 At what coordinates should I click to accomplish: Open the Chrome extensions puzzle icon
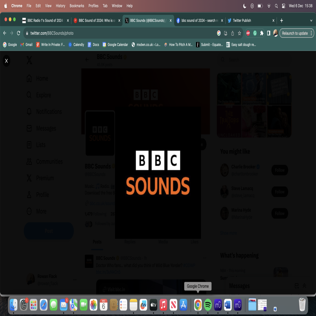tap(262, 33)
